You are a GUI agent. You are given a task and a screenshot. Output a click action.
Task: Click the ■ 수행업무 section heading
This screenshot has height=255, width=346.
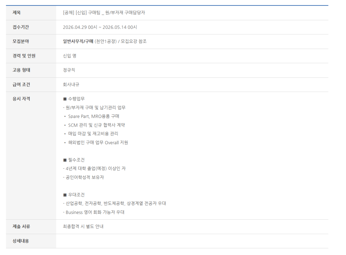(x=74, y=99)
